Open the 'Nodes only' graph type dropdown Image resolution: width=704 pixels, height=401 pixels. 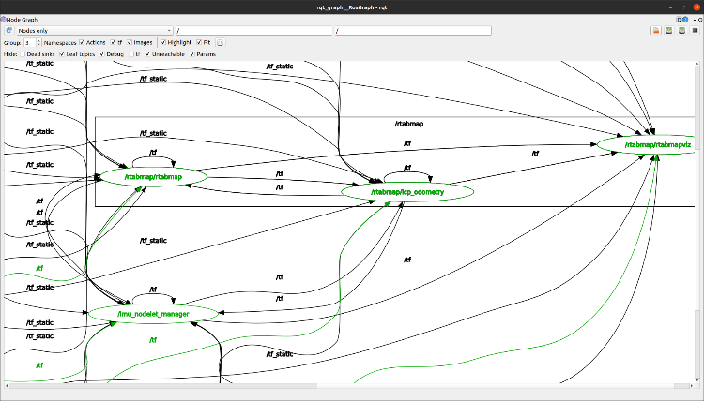(x=94, y=30)
